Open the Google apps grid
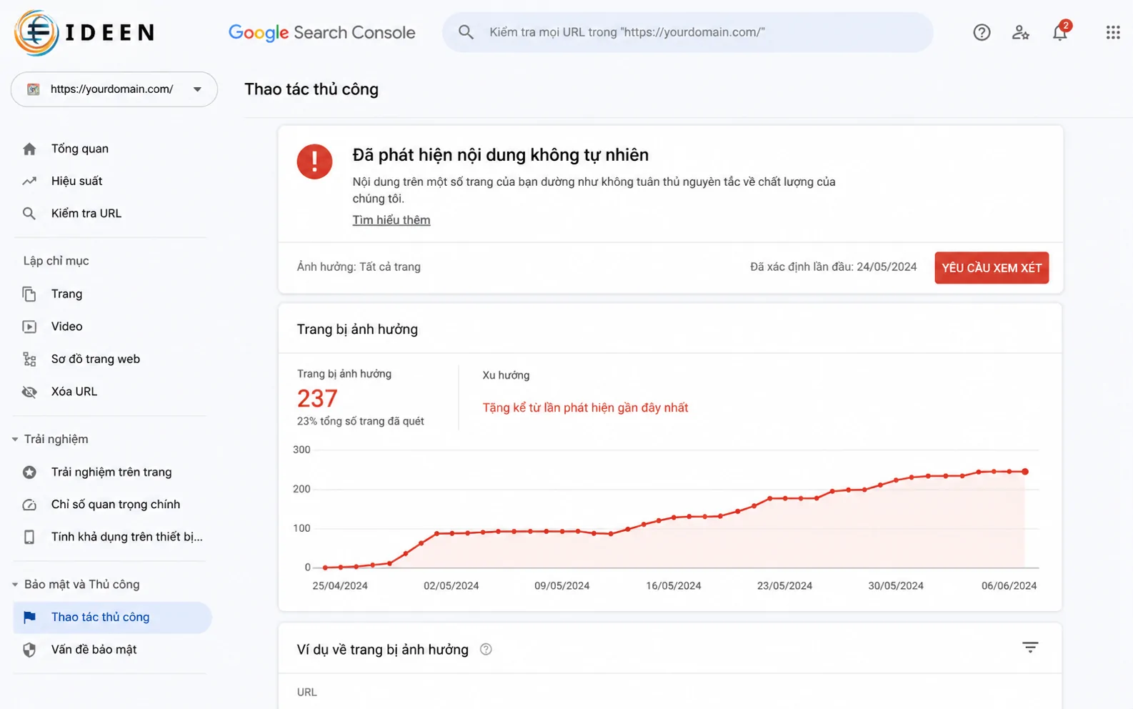Image resolution: width=1133 pixels, height=709 pixels. click(x=1113, y=32)
